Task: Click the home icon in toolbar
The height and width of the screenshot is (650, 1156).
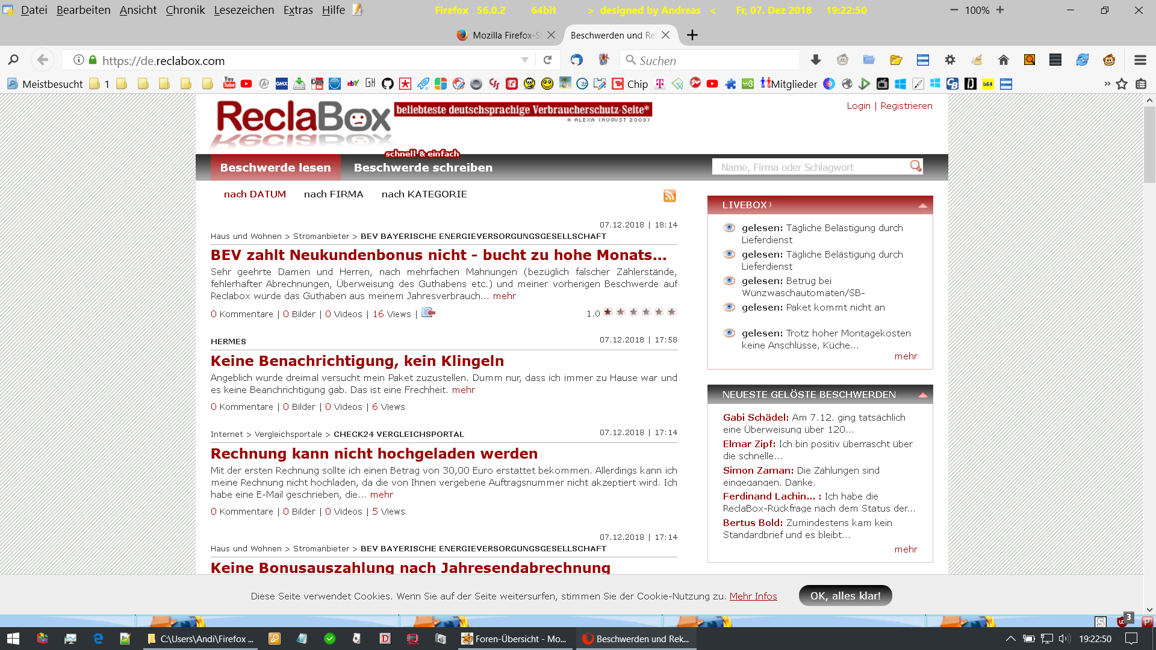Action: 1003,60
